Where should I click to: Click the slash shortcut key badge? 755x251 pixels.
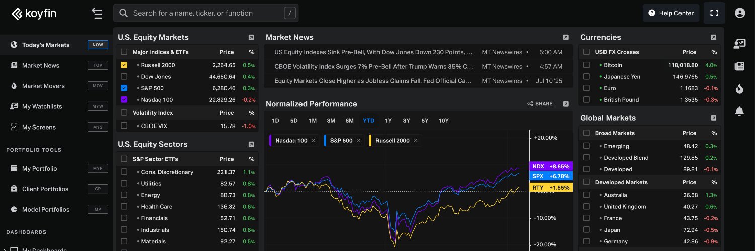289,13
